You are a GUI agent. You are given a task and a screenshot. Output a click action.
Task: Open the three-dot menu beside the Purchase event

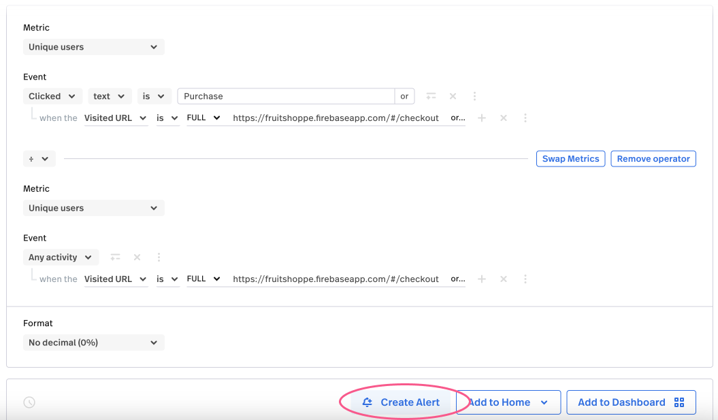(x=474, y=96)
